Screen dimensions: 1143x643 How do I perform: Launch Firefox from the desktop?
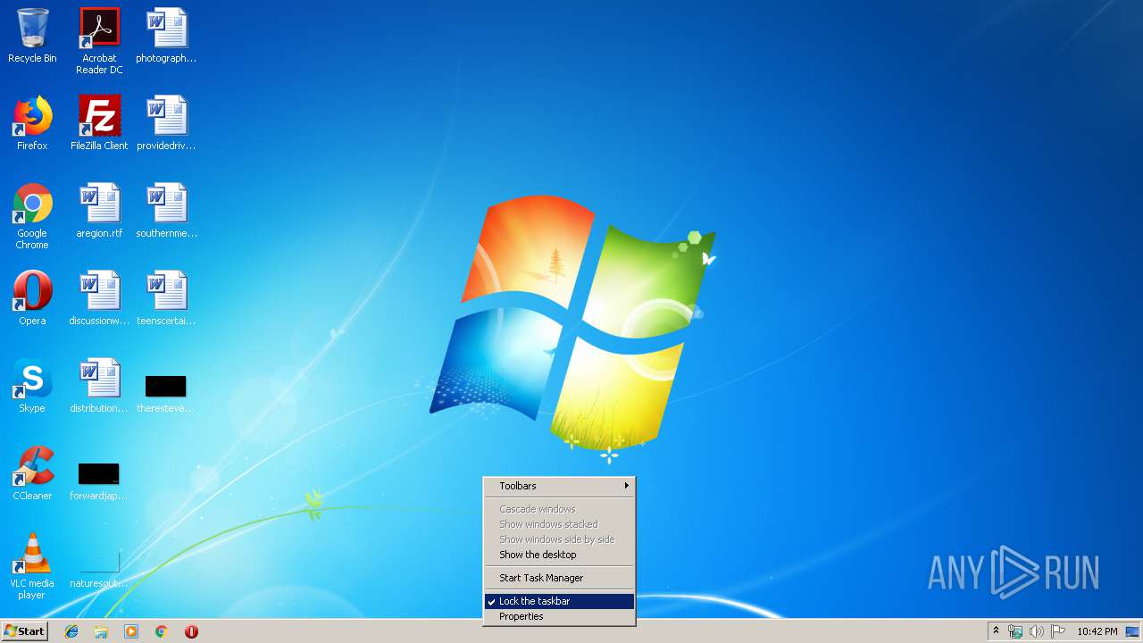click(x=32, y=123)
